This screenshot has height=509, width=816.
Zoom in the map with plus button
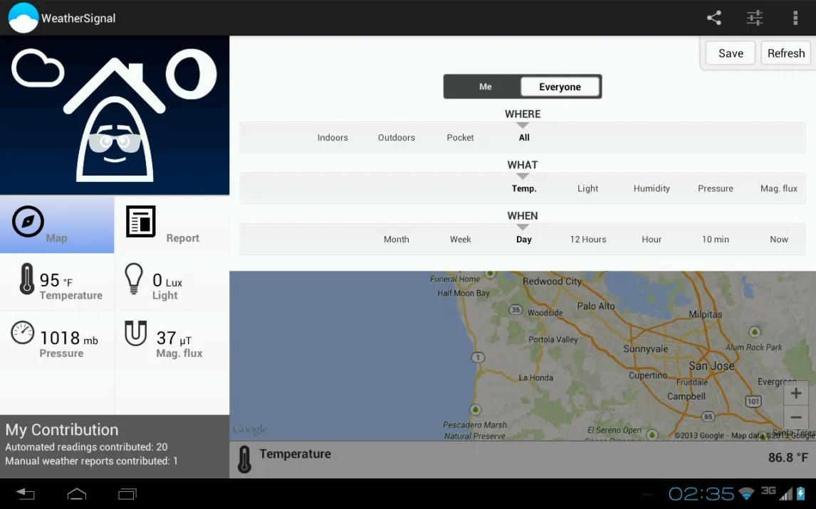[x=796, y=393]
